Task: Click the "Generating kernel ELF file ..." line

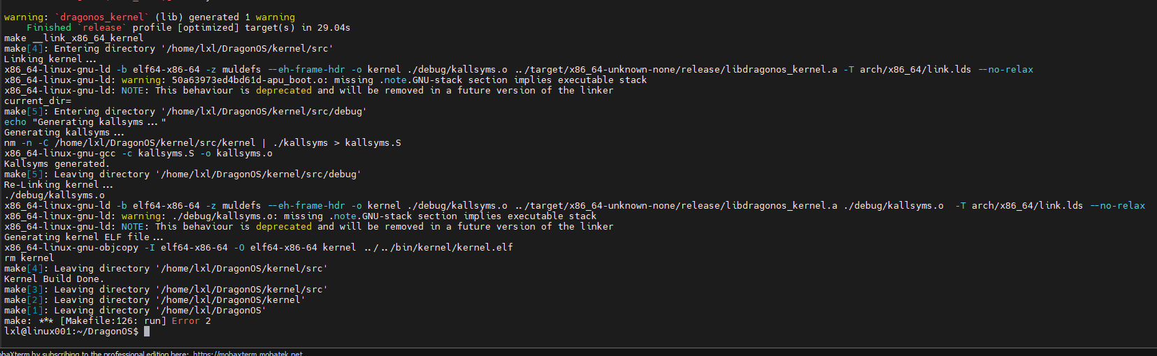Action: point(83,237)
